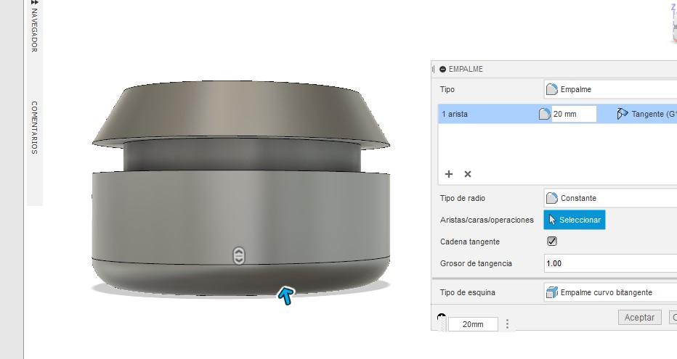This screenshot has width=677, height=359.
Task: Grab the EMPALME dialog drag grip
Action: 434,69
